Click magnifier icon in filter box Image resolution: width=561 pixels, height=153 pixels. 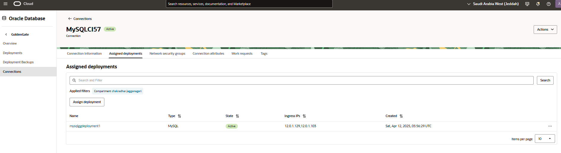[74, 80]
